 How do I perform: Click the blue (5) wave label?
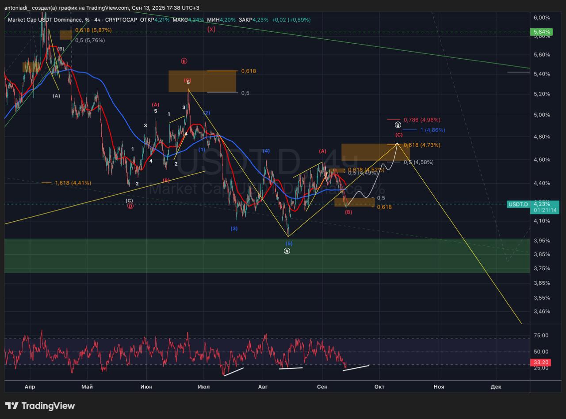coord(288,243)
